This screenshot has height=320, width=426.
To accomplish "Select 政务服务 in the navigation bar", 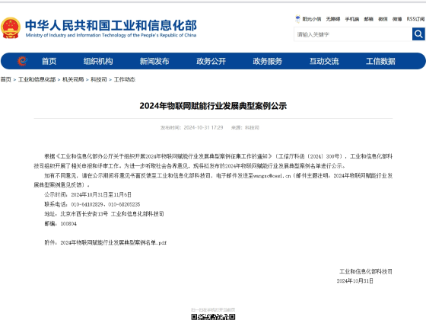I will pyautogui.click(x=268, y=61).
